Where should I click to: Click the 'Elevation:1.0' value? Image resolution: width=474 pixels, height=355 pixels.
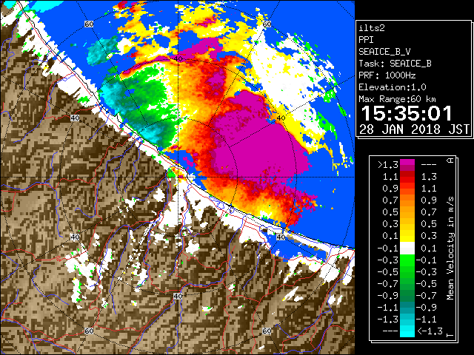coord(393,87)
